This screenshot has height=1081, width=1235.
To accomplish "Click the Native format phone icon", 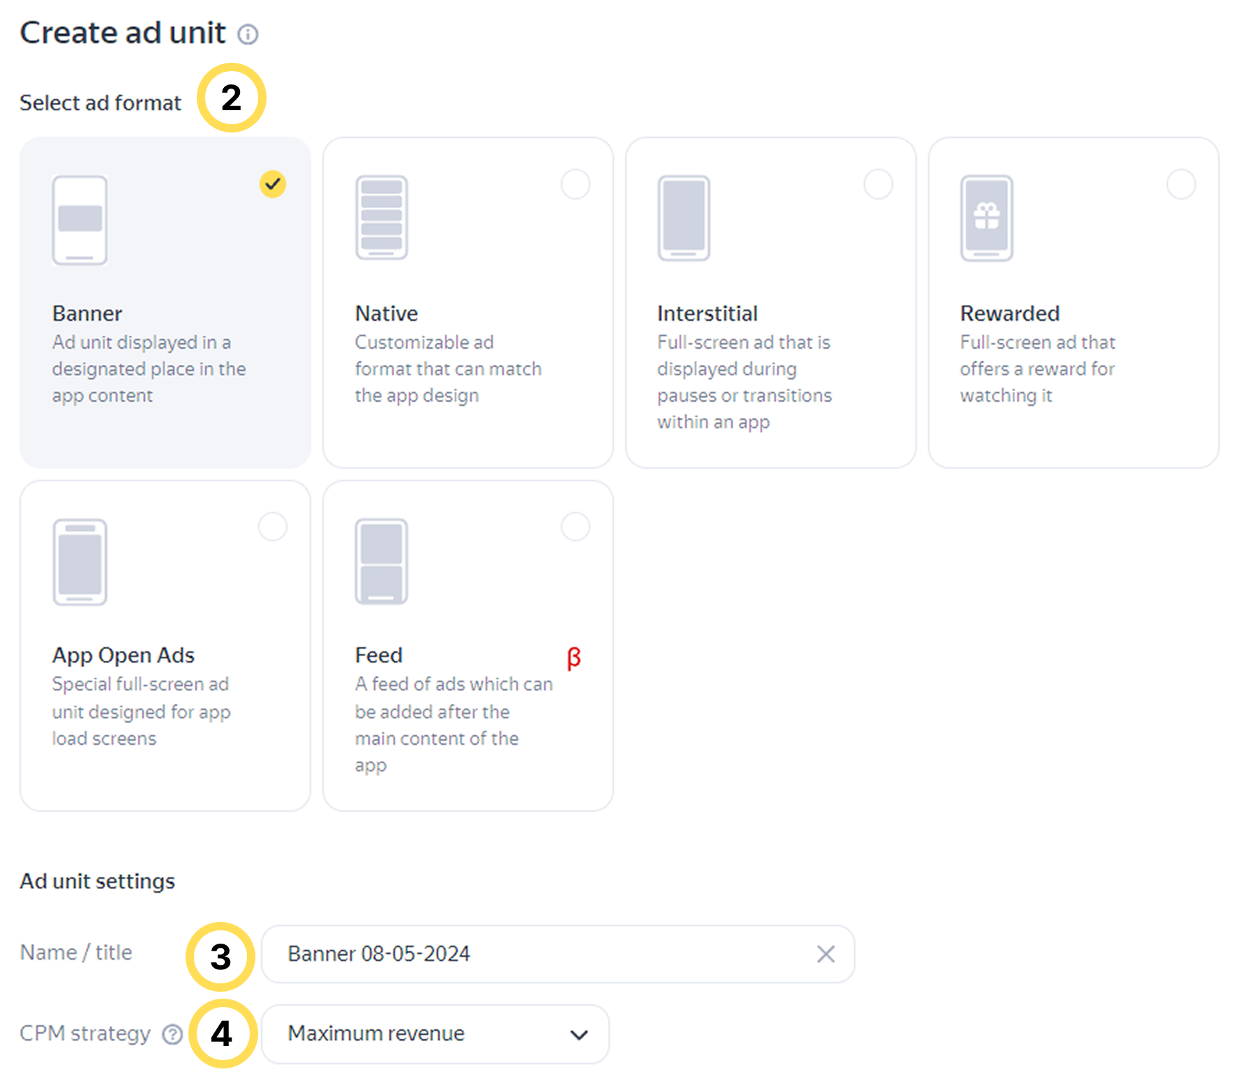I will click(x=381, y=218).
